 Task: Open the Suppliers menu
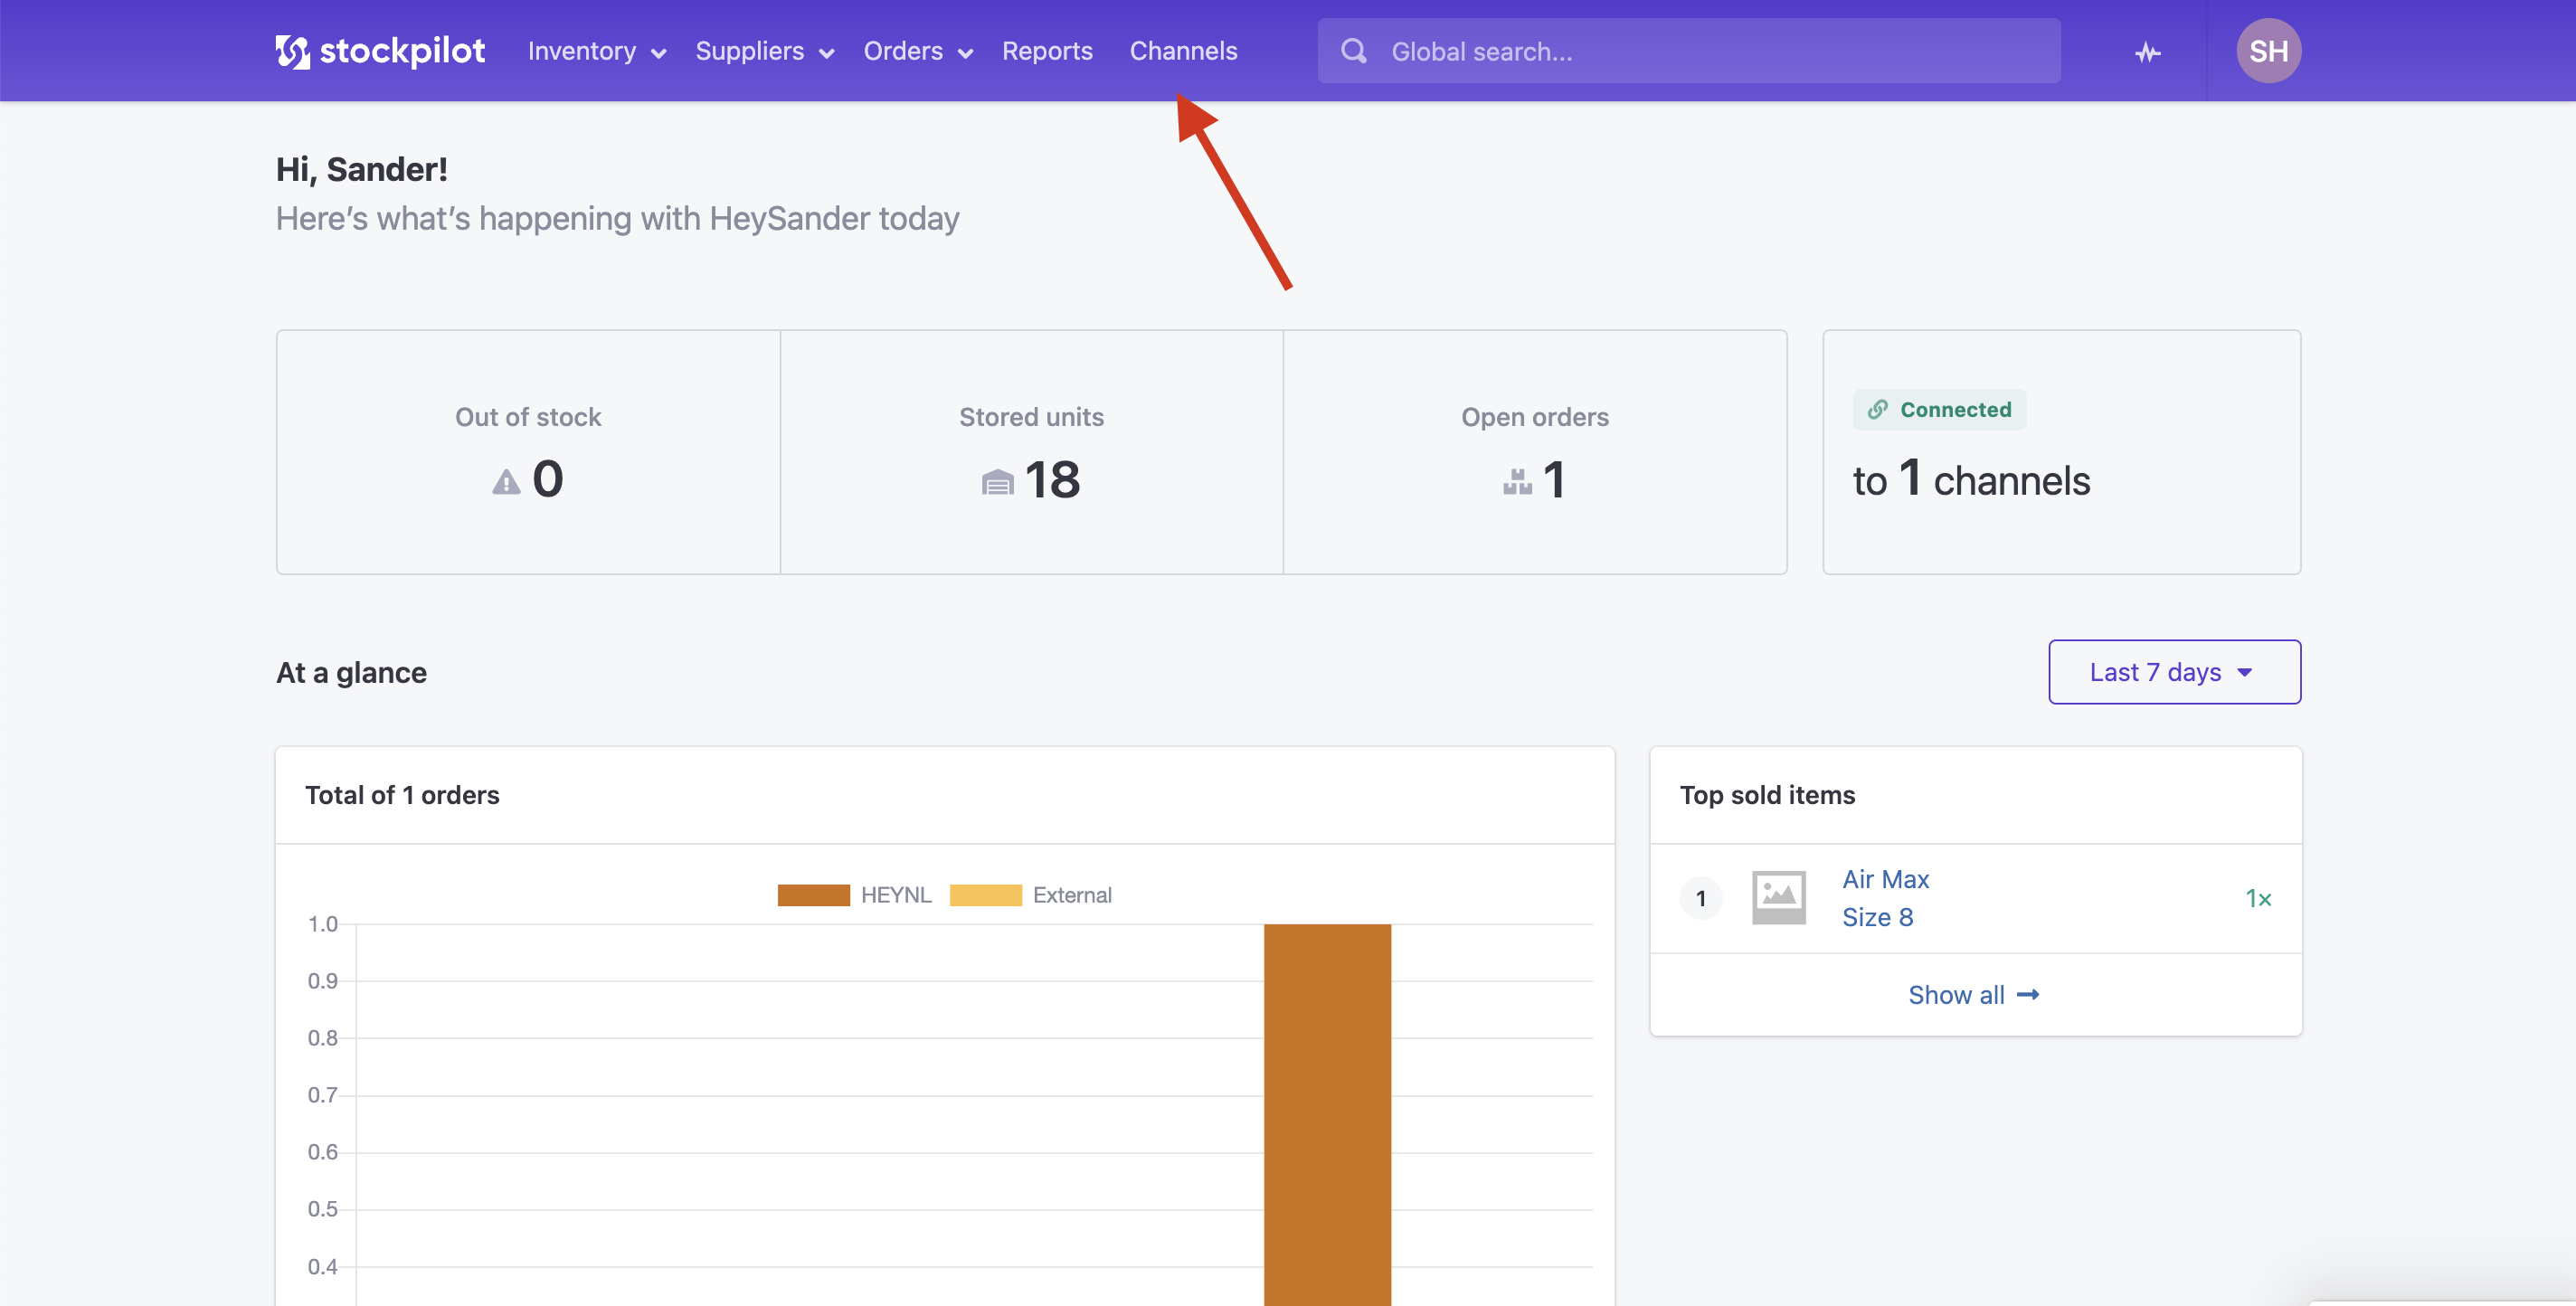[x=764, y=51]
